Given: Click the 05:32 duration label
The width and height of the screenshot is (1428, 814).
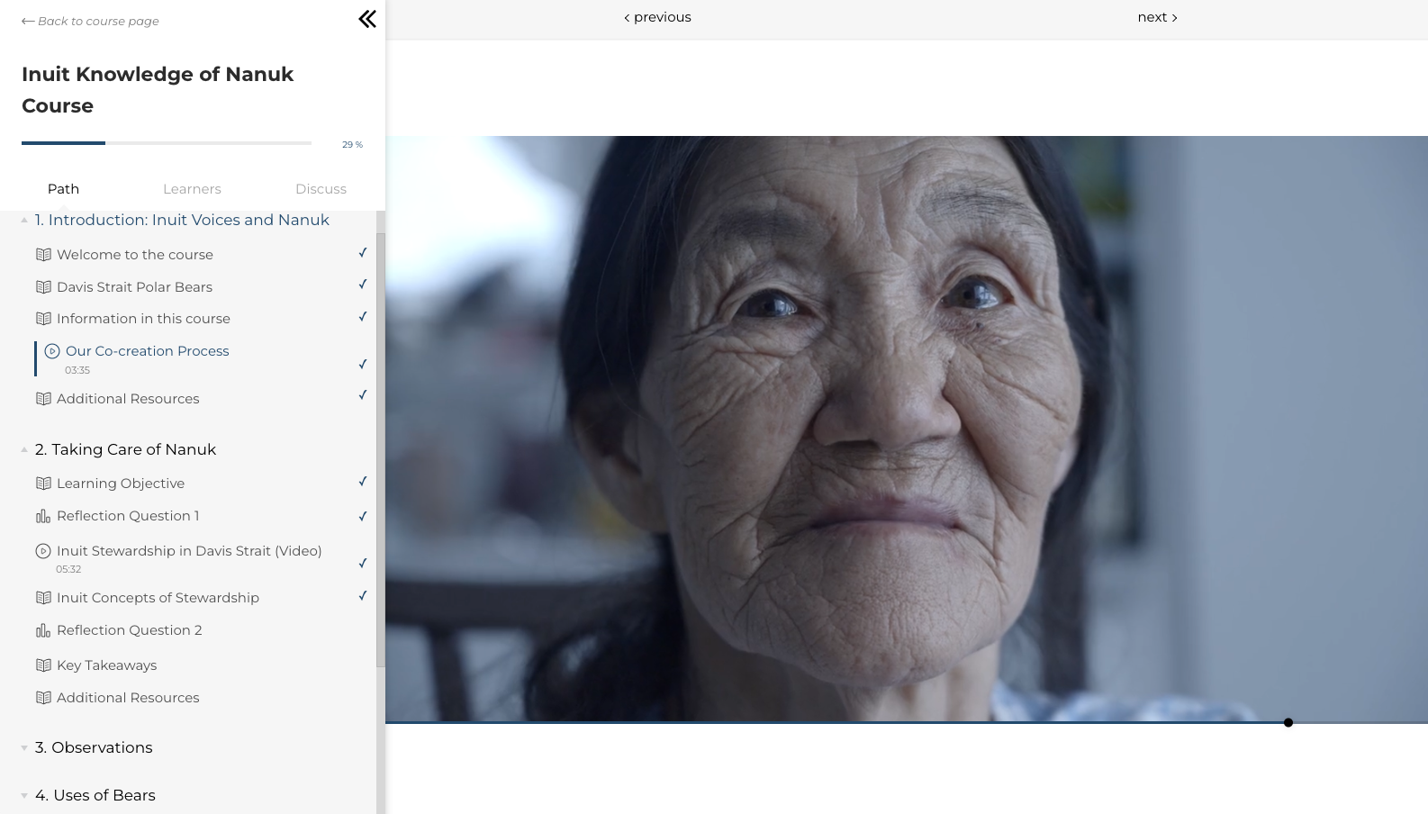Looking at the screenshot, I should point(68,569).
